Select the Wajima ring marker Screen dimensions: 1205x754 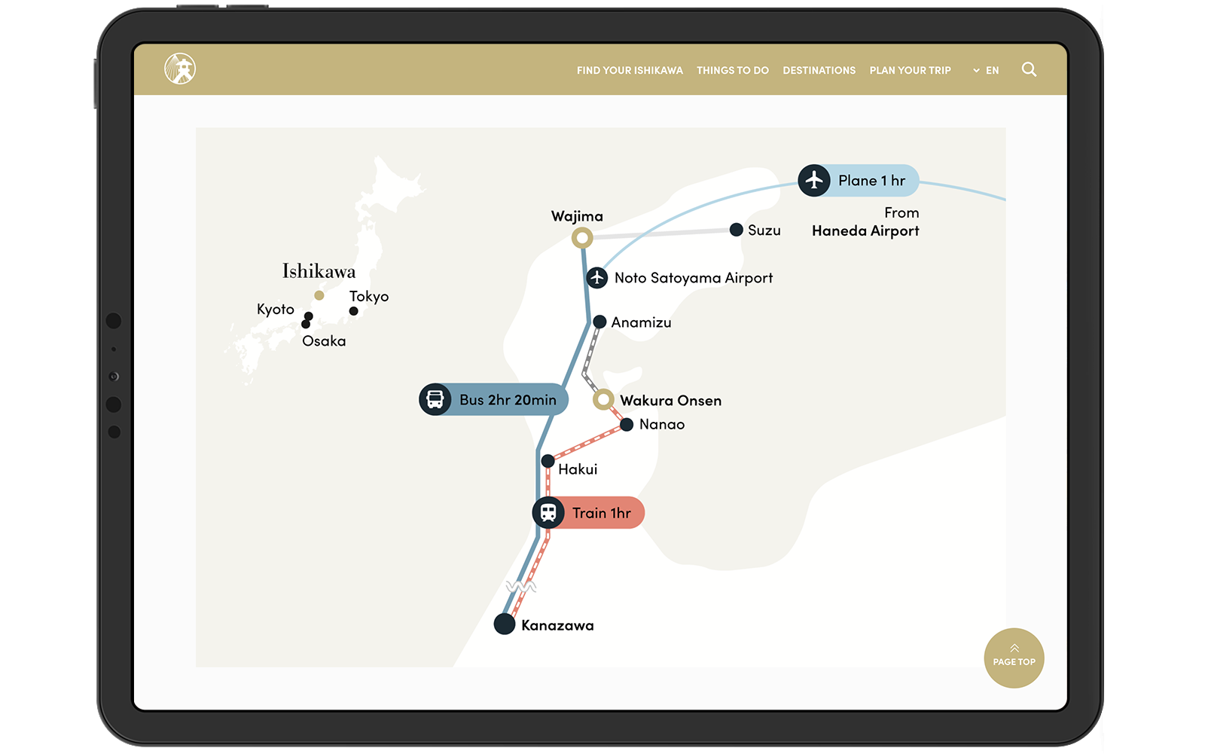click(582, 238)
